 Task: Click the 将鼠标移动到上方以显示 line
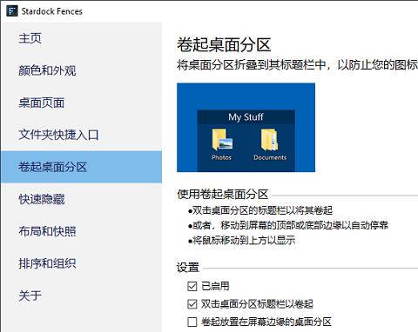tap(241, 240)
